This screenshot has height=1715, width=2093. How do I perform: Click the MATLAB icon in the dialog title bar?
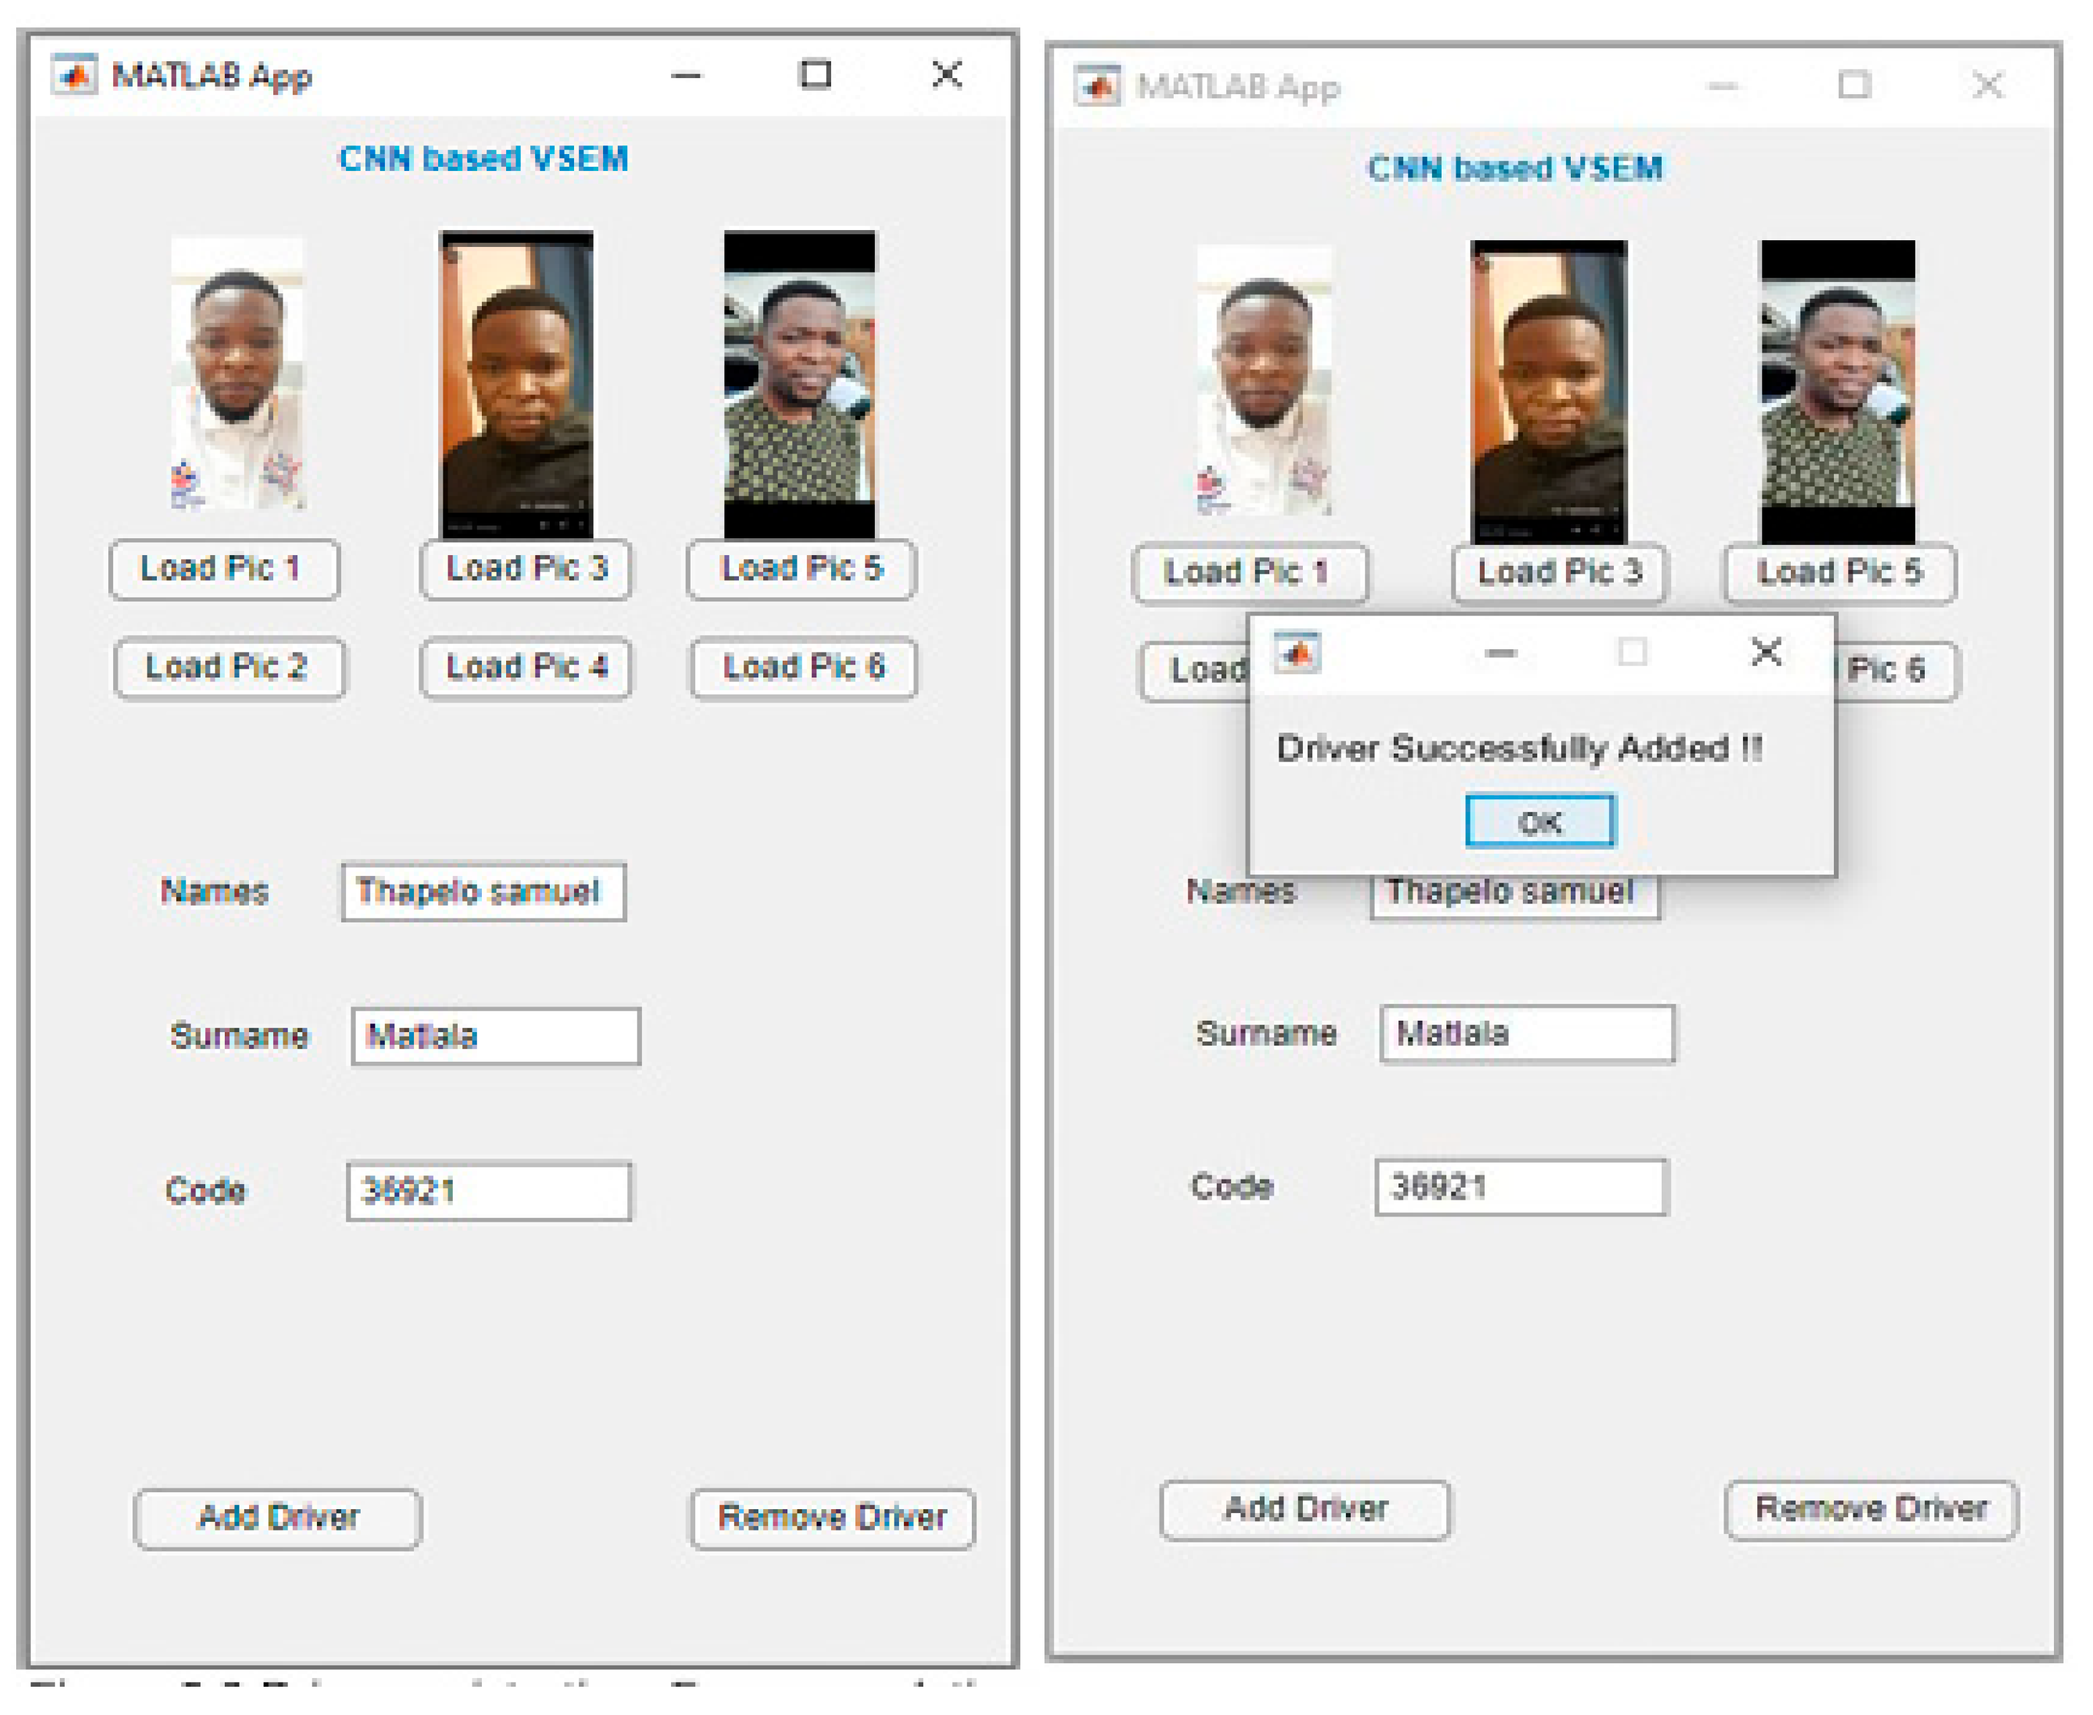(x=1296, y=653)
